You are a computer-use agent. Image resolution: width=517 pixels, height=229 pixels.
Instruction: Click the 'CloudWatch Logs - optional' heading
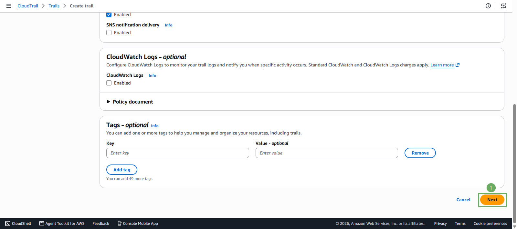146,57
